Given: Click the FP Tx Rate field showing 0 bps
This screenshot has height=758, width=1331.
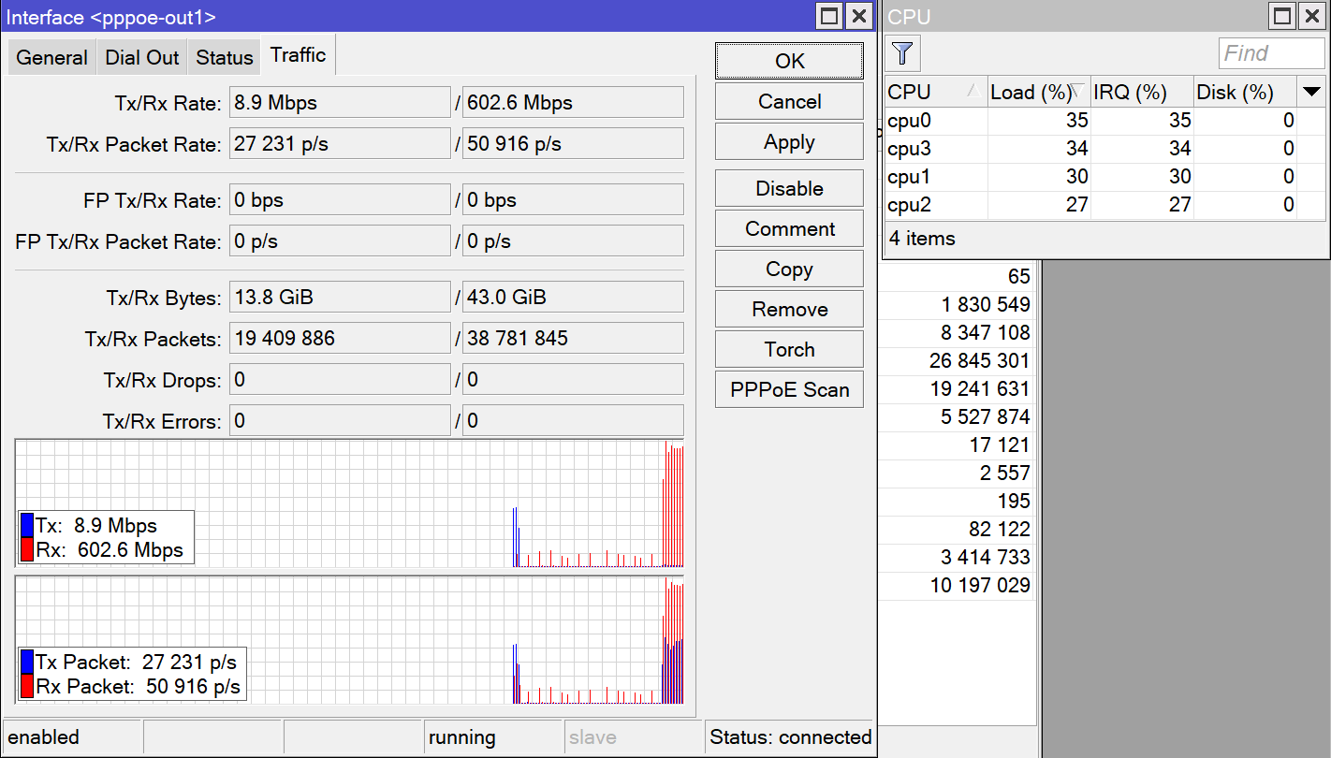Looking at the screenshot, I should [x=340, y=200].
